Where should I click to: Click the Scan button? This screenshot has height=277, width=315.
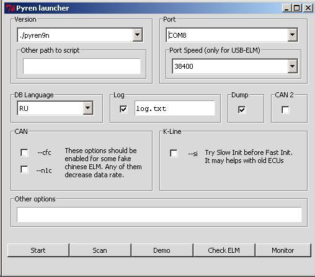tap(100, 250)
